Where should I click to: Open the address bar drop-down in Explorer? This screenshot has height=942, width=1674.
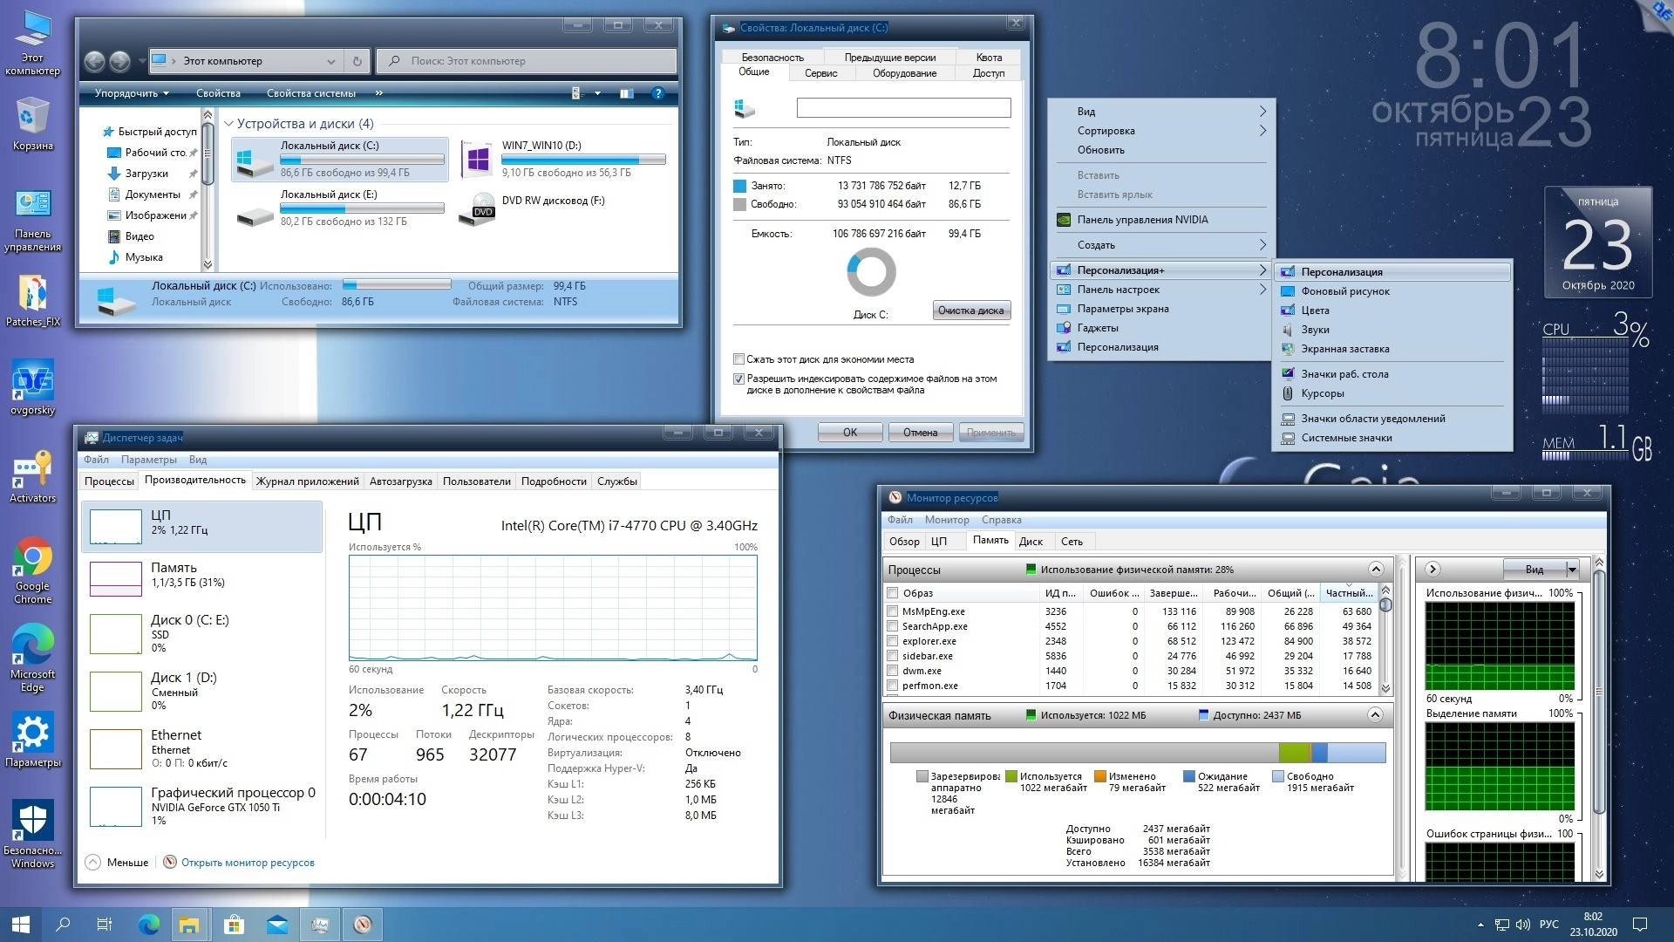coord(331,61)
